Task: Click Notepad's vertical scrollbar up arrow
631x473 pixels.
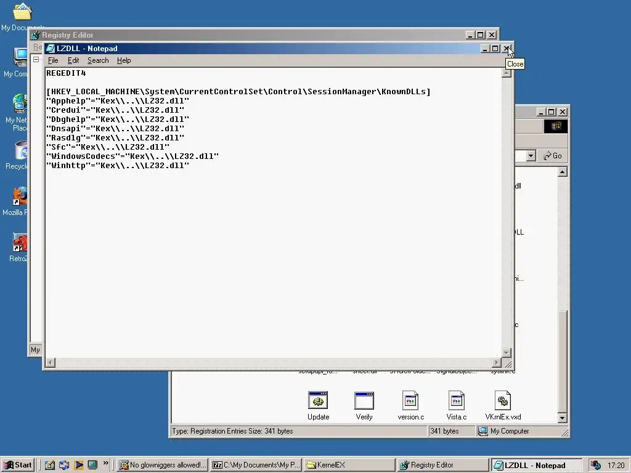Action: [x=507, y=73]
